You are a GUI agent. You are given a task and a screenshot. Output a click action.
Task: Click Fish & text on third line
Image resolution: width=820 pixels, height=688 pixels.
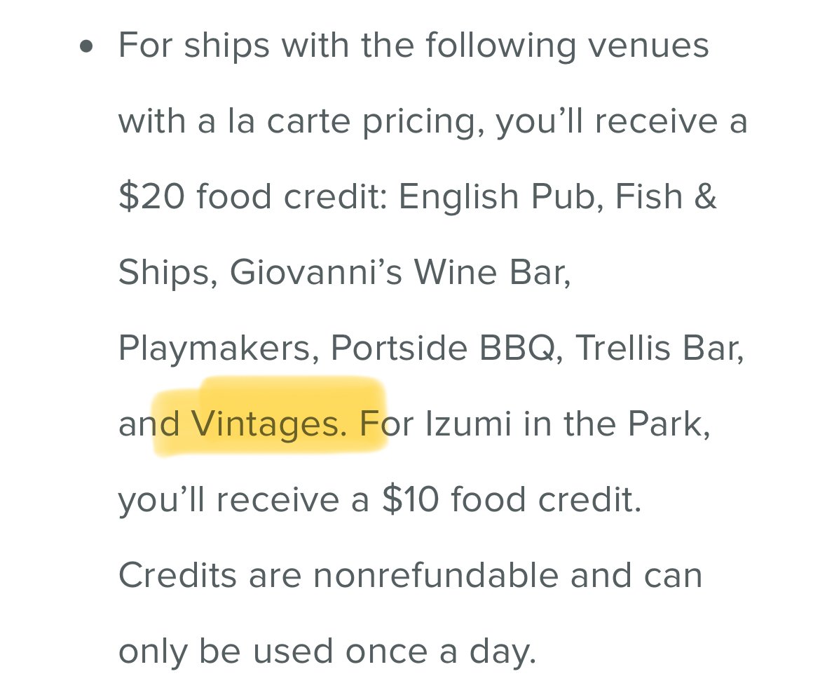[665, 196]
